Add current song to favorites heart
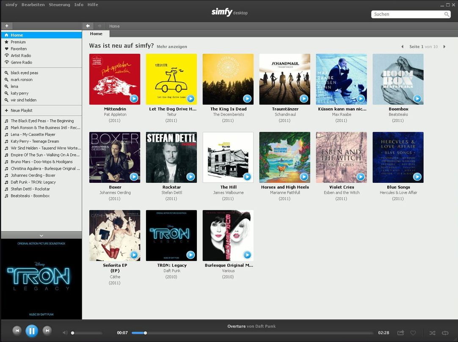Screen dimensions: 458x342 pyautogui.click(x=413, y=333)
